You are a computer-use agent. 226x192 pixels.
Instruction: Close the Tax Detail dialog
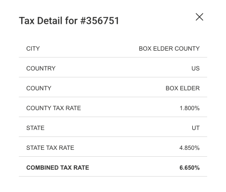pyautogui.click(x=199, y=17)
